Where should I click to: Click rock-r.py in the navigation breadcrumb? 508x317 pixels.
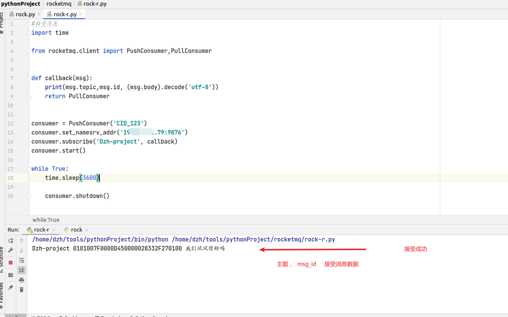tap(92, 4)
